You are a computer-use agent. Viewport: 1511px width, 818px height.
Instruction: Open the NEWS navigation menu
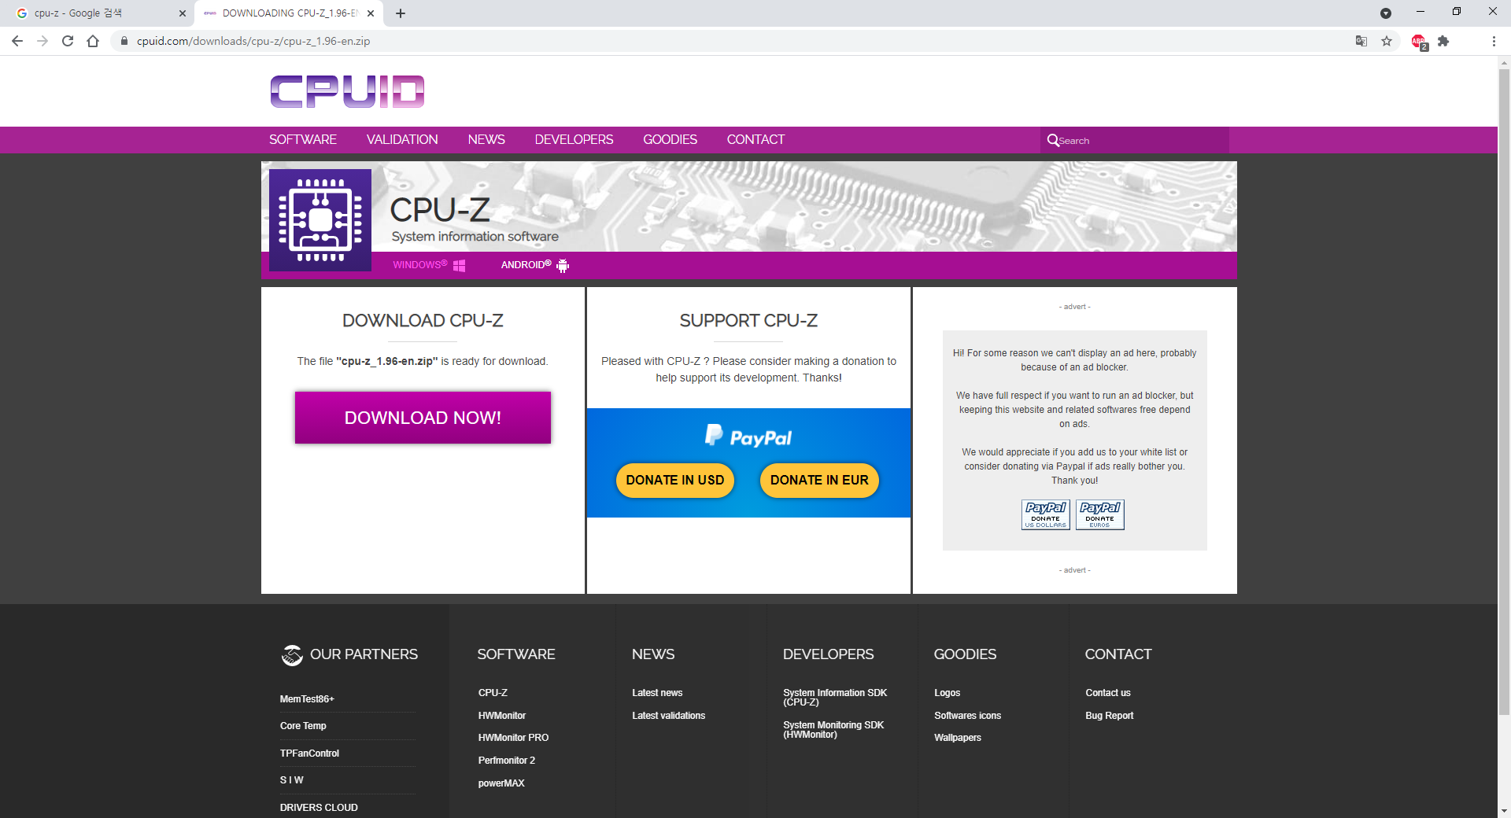(x=486, y=139)
